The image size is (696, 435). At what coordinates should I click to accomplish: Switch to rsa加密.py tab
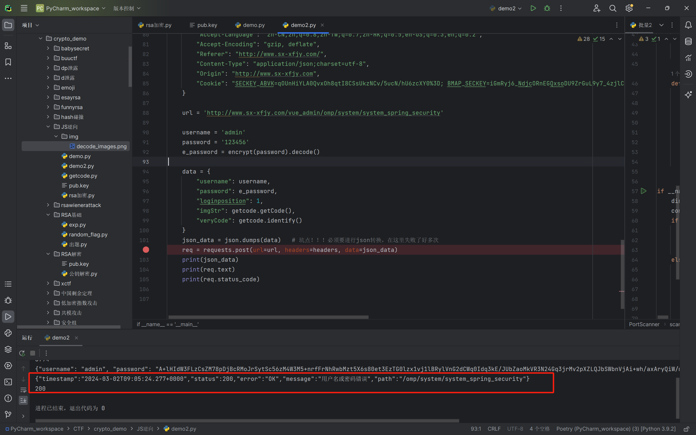pos(155,25)
